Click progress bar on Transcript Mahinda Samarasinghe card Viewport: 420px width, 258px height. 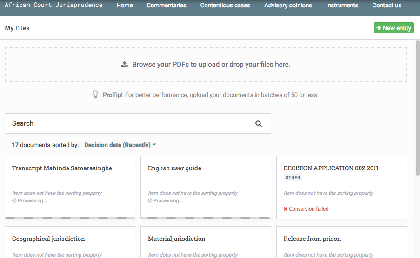tap(70, 218)
